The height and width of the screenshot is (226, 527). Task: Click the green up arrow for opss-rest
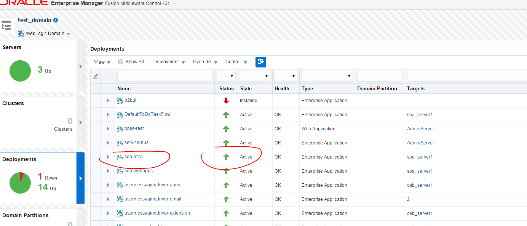point(226,129)
